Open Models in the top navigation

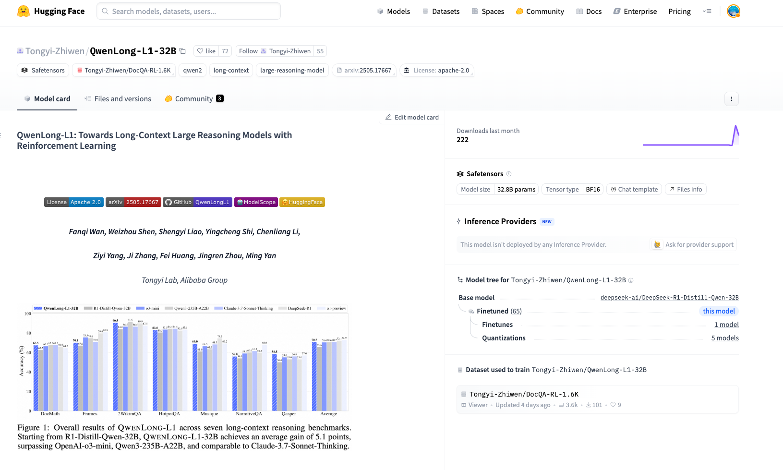tap(393, 11)
